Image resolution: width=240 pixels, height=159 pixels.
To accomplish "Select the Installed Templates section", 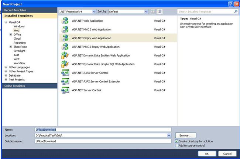I will coord(30,16).
